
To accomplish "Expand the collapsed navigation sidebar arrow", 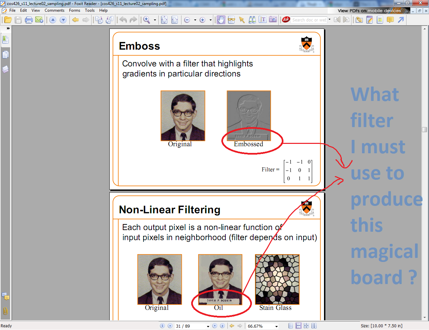I will click(x=8, y=29).
